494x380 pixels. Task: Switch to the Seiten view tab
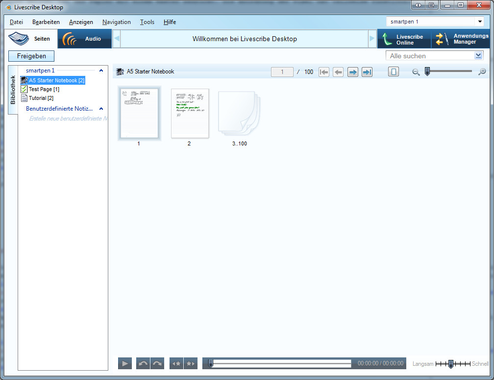pyautogui.click(x=31, y=39)
